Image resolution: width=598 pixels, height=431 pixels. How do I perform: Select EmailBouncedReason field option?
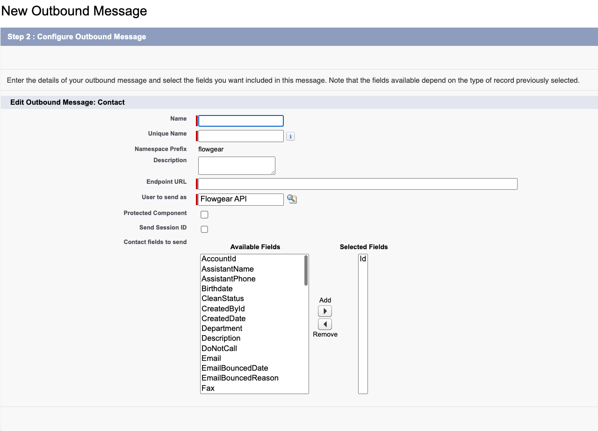pos(240,378)
